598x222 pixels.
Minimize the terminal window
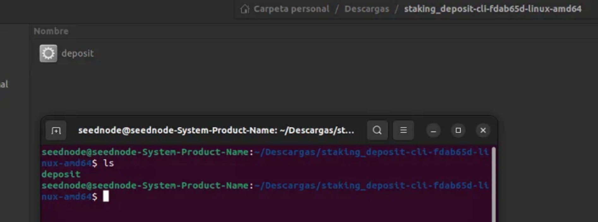click(x=433, y=130)
